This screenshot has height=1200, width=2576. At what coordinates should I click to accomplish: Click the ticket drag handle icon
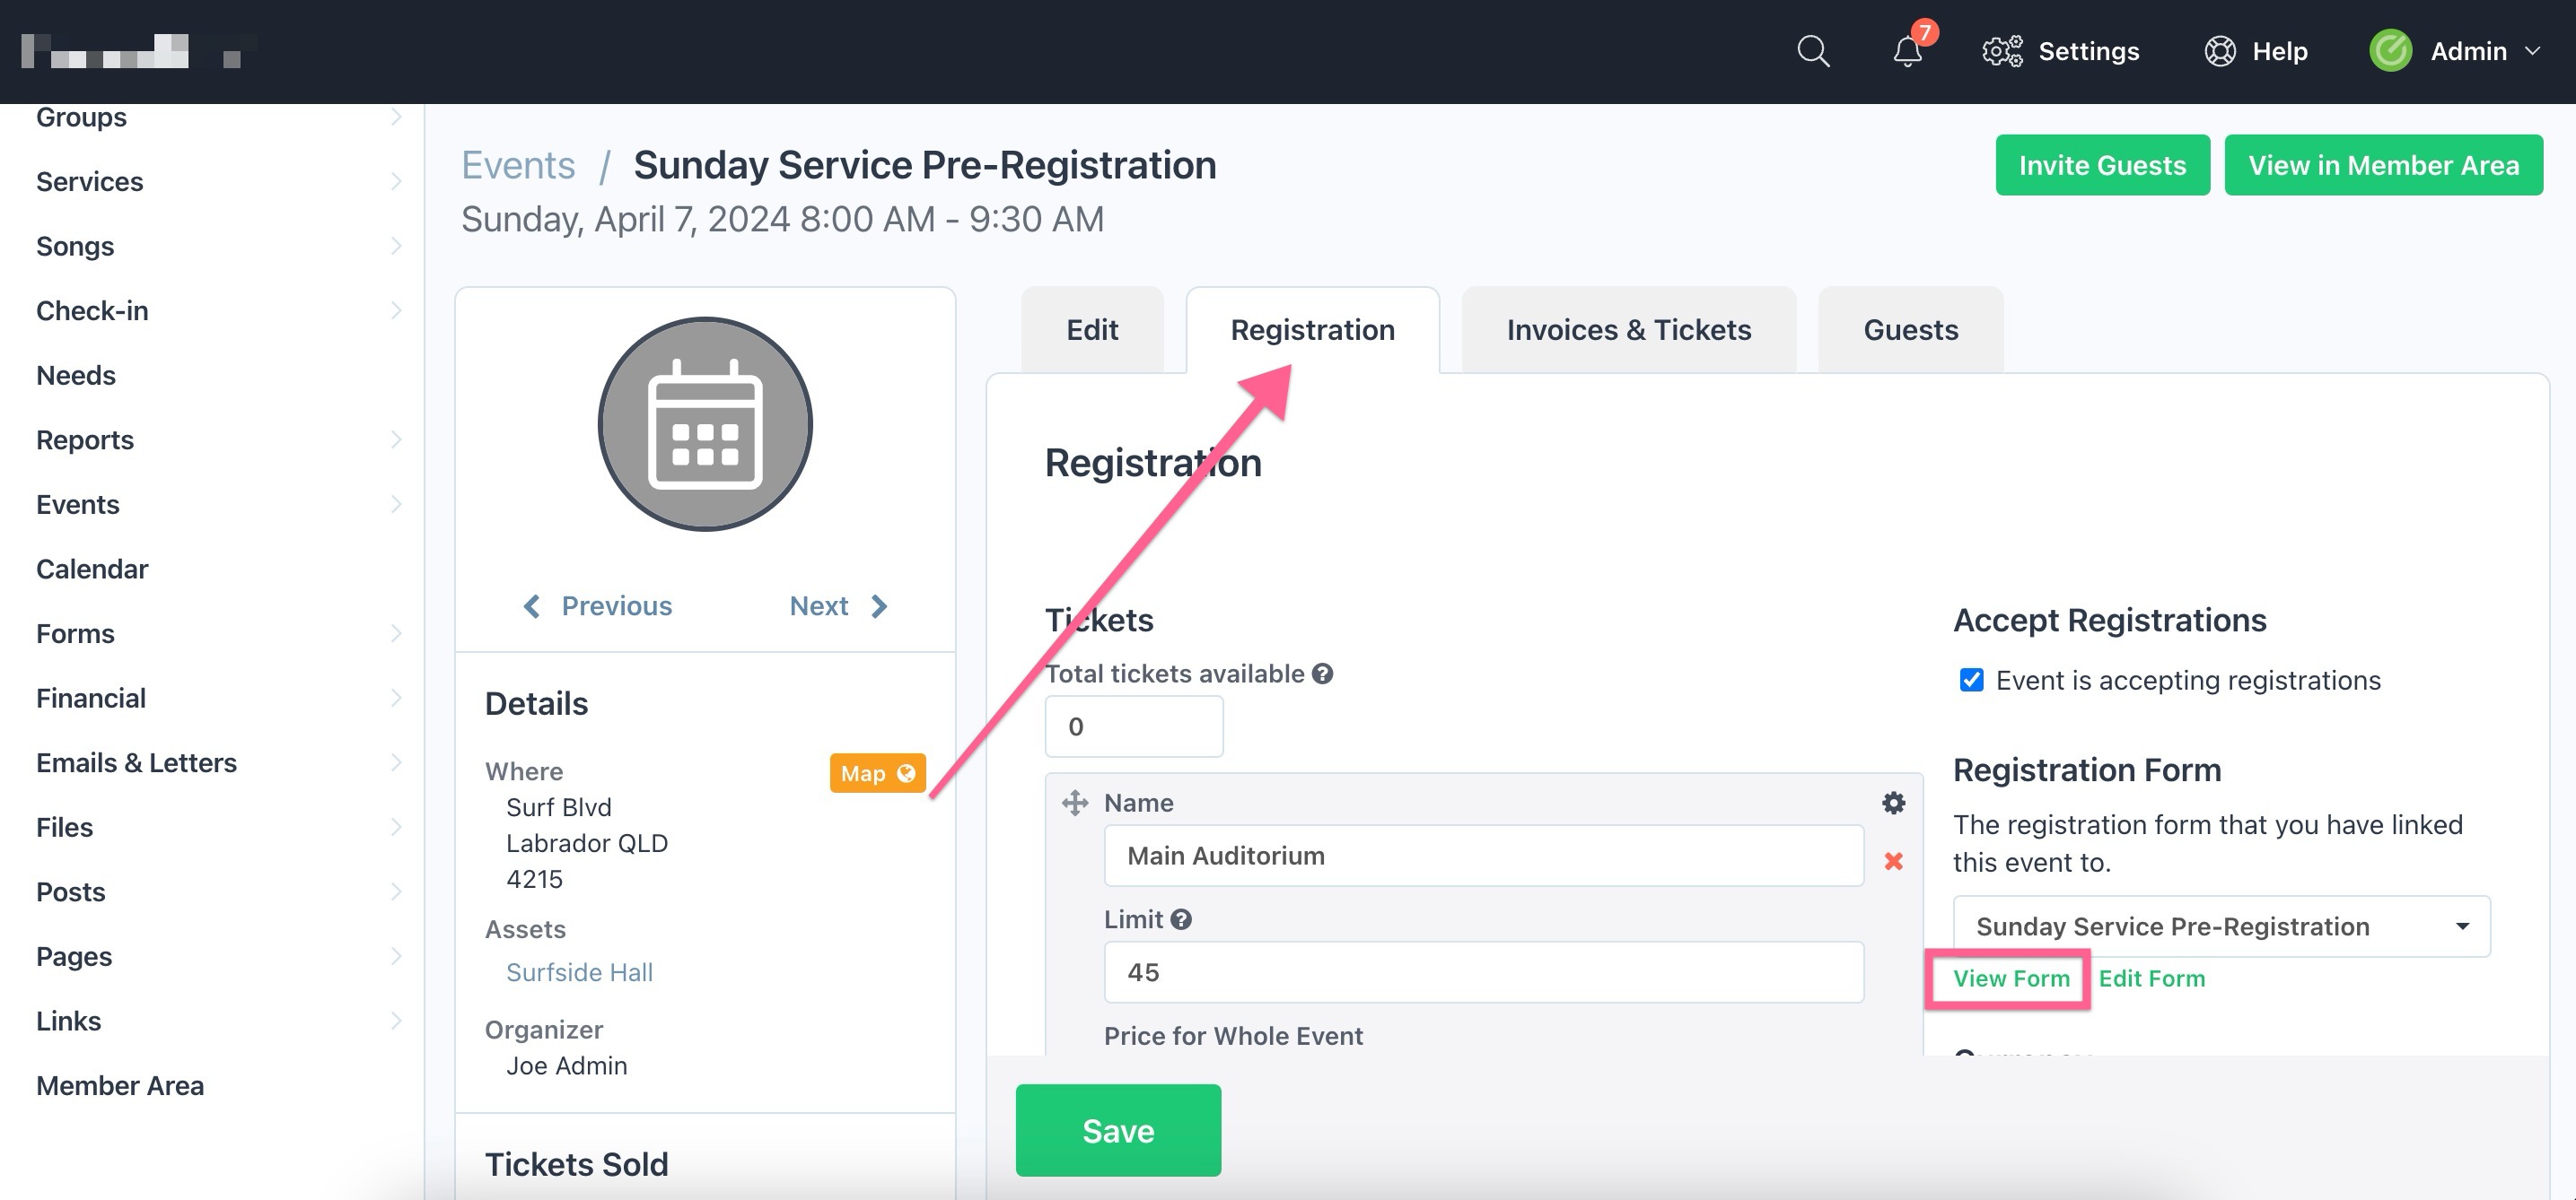point(1074,803)
